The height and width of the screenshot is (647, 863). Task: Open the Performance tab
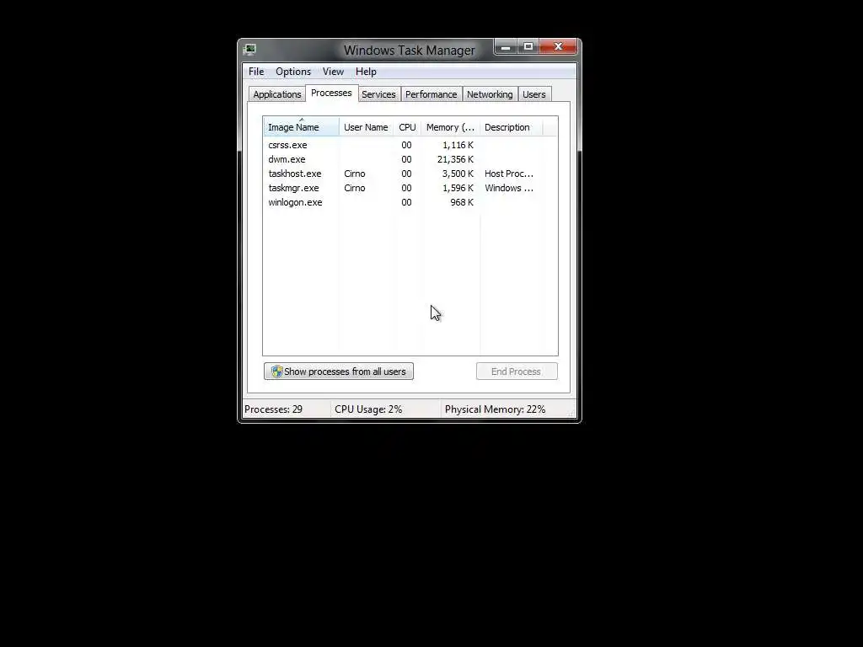tap(431, 94)
